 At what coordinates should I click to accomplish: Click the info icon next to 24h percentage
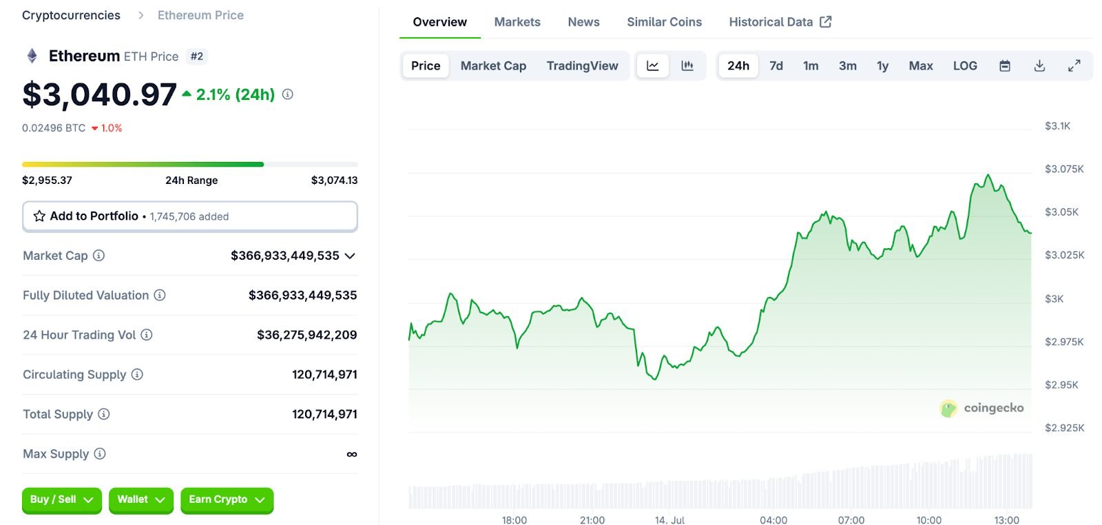[x=288, y=94]
